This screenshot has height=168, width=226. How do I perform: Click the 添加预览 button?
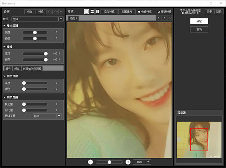tap(109, 12)
